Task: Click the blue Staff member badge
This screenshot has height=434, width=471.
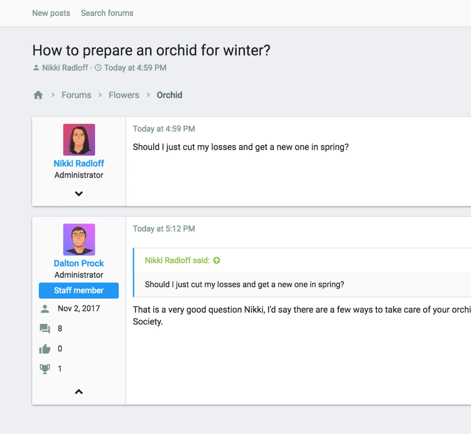Action: [79, 290]
